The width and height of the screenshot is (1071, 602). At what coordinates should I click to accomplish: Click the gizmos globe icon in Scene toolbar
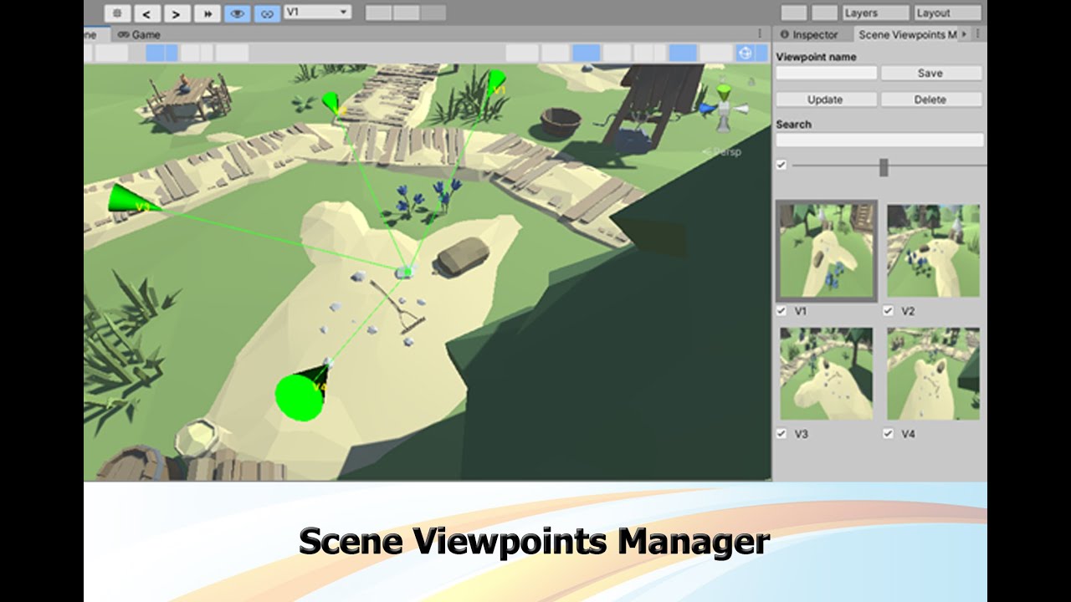(x=745, y=53)
